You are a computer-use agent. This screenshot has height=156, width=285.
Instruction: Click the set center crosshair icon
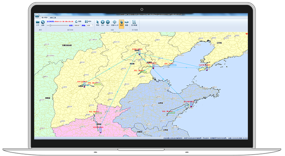click(x=115, y=22)
